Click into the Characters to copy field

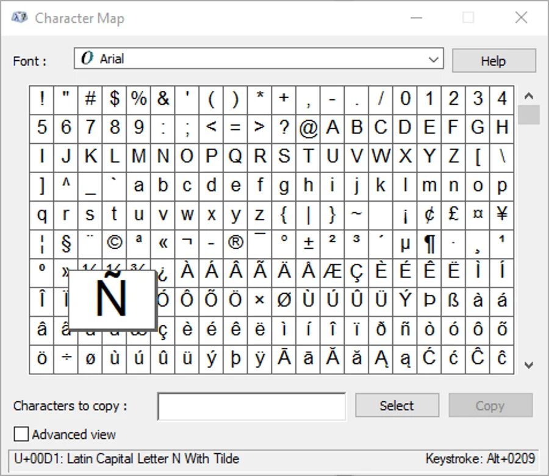252,407
